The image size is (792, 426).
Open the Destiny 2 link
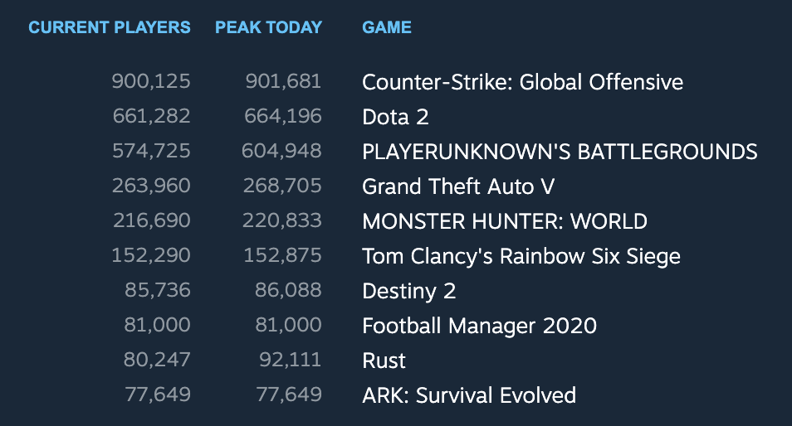click(408, 291)
